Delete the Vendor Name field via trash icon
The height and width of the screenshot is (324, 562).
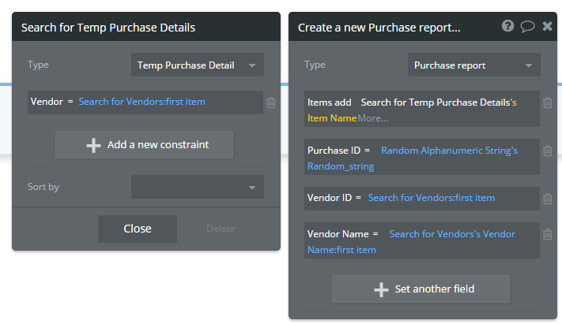point(547,234)
